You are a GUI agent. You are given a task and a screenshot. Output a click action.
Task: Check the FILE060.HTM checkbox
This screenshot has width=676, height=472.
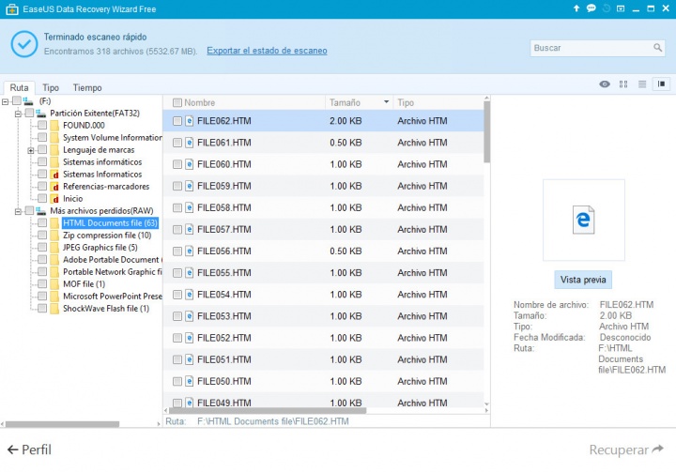(x=177, y=164)
